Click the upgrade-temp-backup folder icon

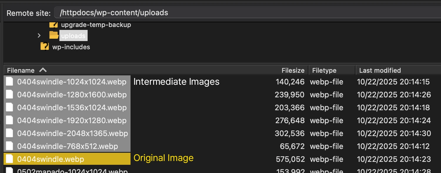(54, 25)
